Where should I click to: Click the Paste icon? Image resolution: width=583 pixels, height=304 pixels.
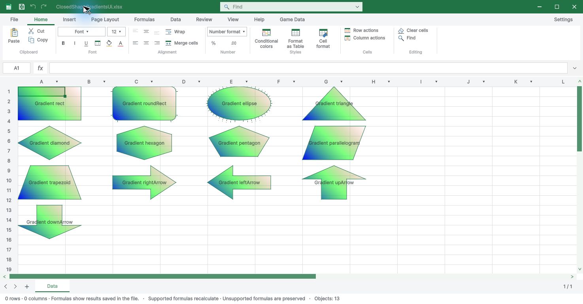coord(14,36)
